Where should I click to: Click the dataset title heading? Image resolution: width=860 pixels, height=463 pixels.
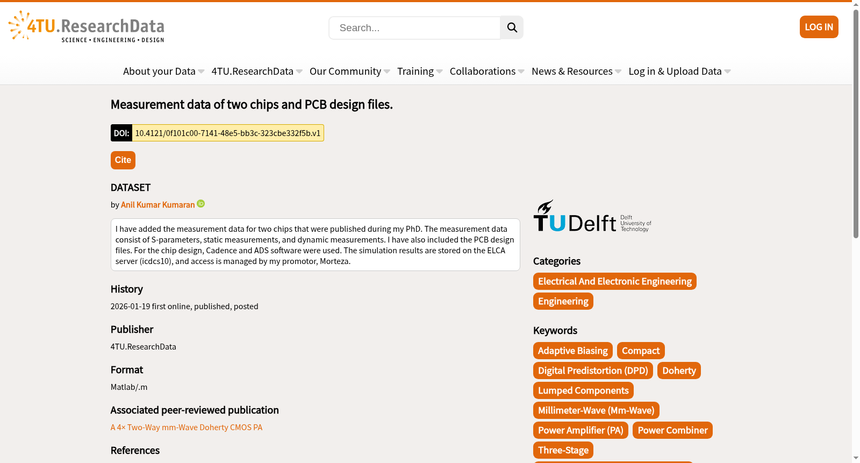tap(252, 104)
